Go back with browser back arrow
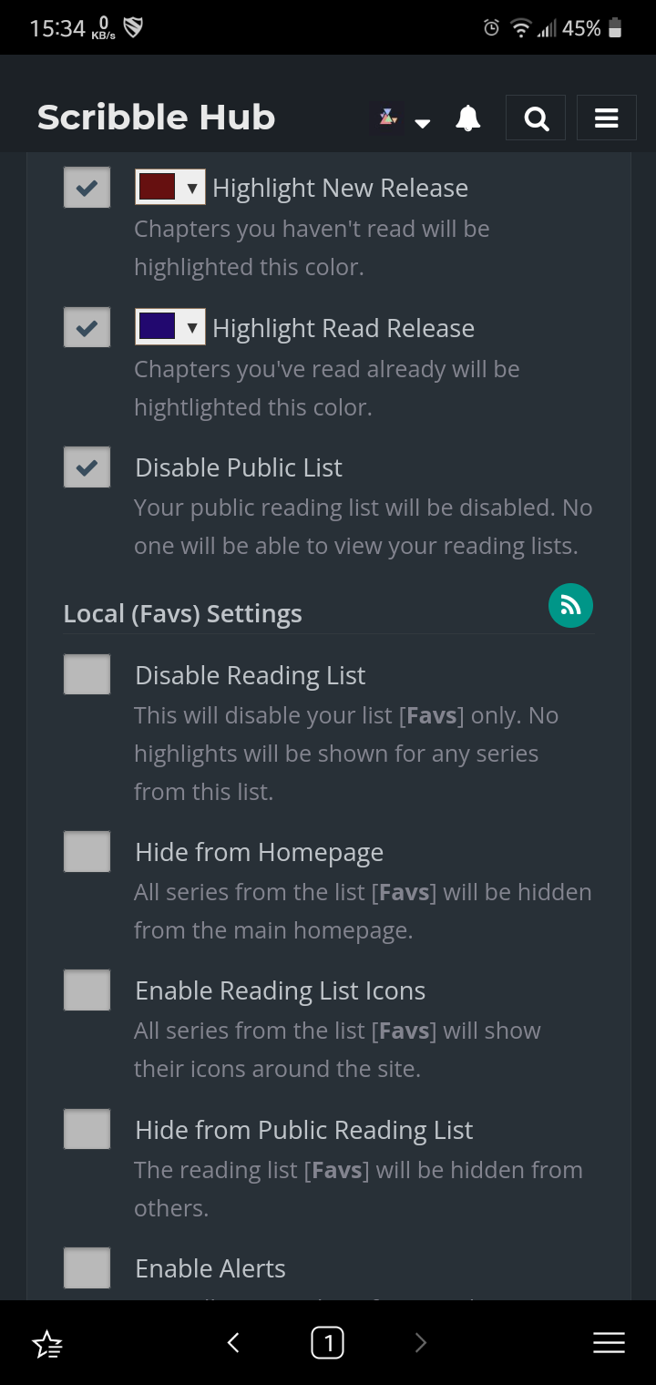Image resolution: width=656 pixels, height=1385 pixels. pyautogui.click(x=233, y=1342)
